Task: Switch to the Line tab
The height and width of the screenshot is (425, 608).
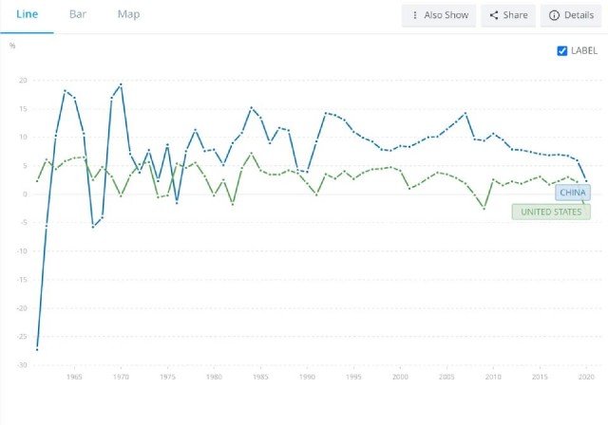Action: pos(27,15)
